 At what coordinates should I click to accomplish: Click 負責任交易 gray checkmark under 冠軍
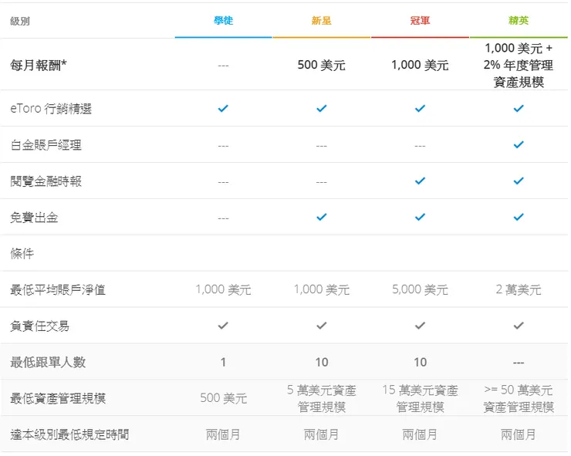(420, 326)
